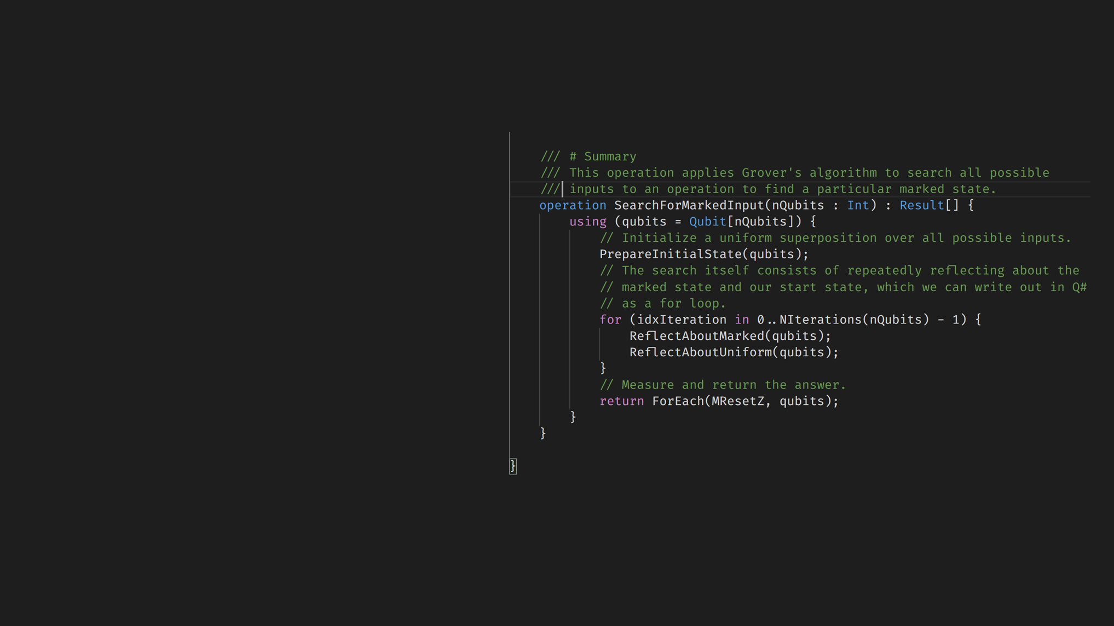Click the idxIteration loop variable

tap(682, 320)
